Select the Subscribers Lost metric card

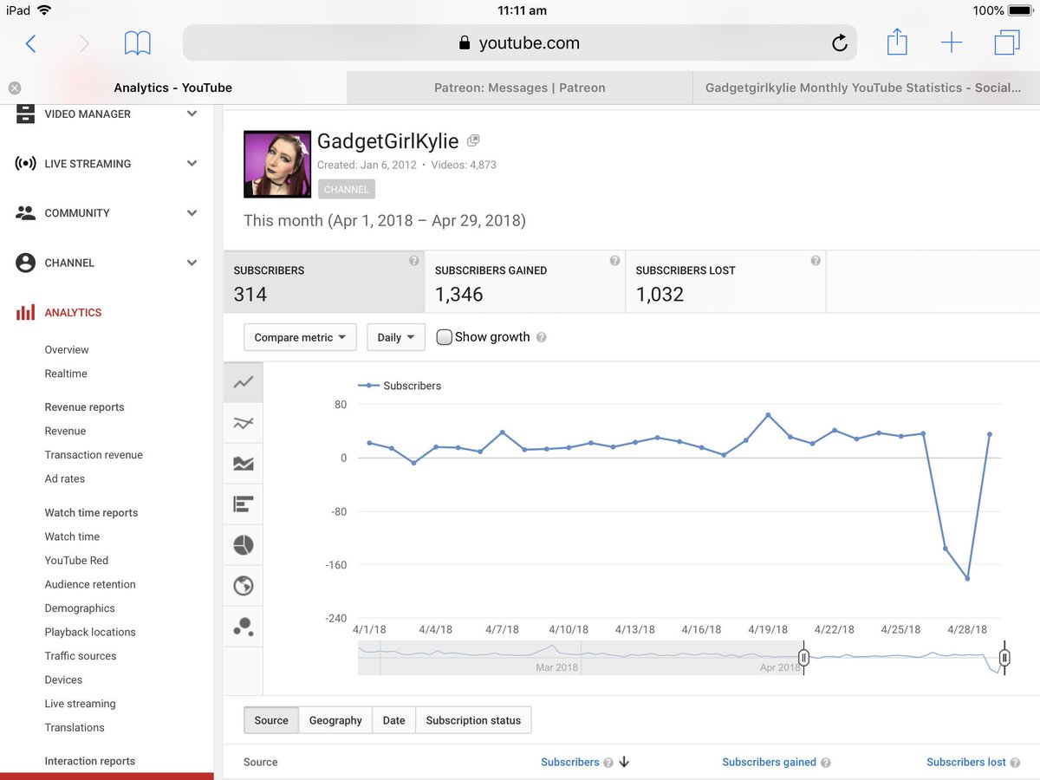pyautogui.click(x=725, y=282)
